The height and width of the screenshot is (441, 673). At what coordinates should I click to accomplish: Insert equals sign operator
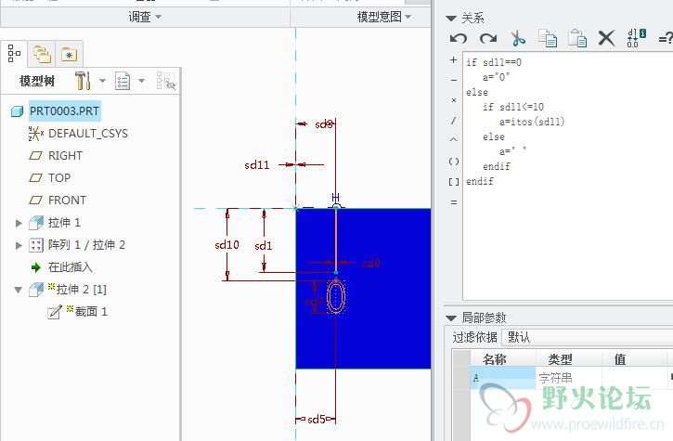[x=454, y=202]
